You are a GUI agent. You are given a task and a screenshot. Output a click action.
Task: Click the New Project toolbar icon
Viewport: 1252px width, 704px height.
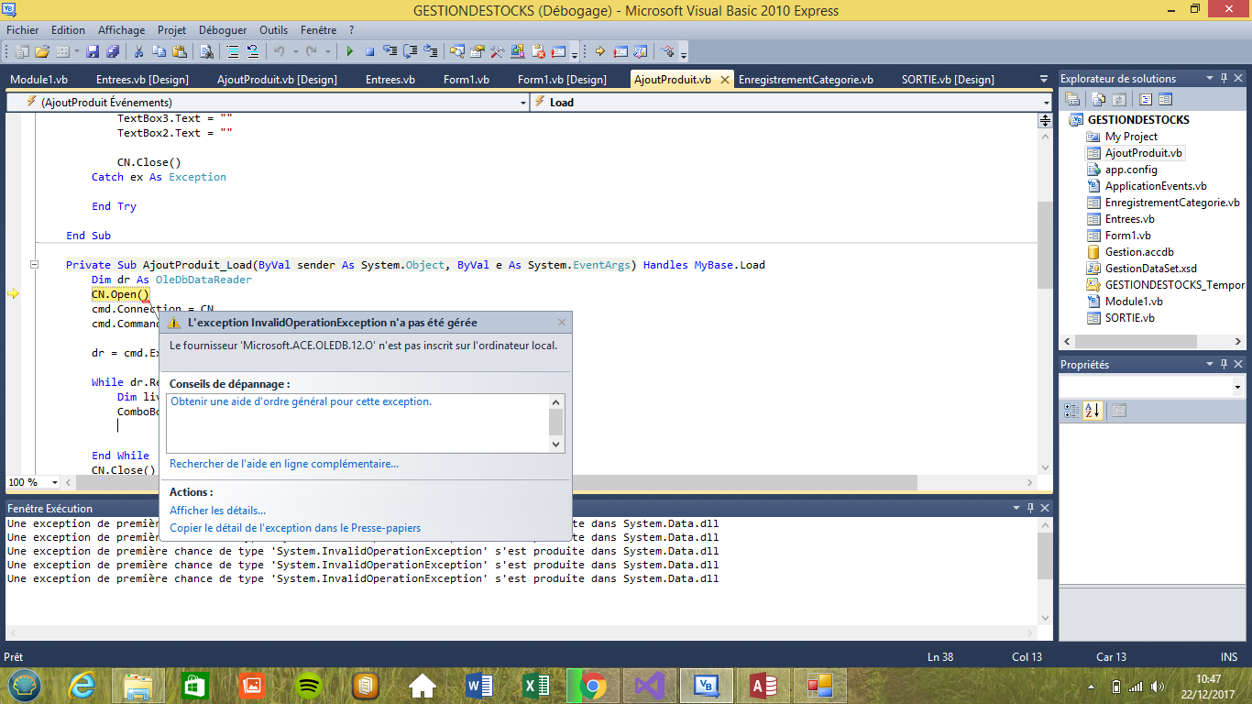pyautogui.click(x=21, y=51)
